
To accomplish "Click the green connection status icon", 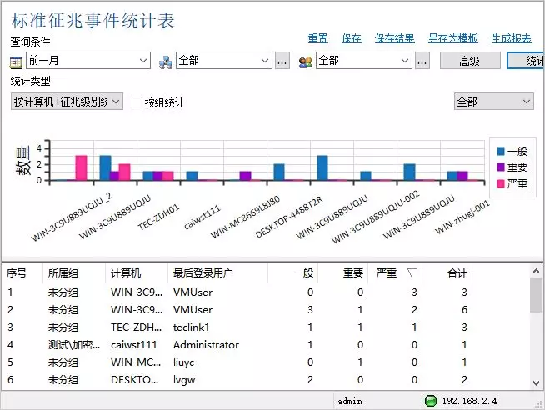I will pyautogui.click(x=431, y=401).
